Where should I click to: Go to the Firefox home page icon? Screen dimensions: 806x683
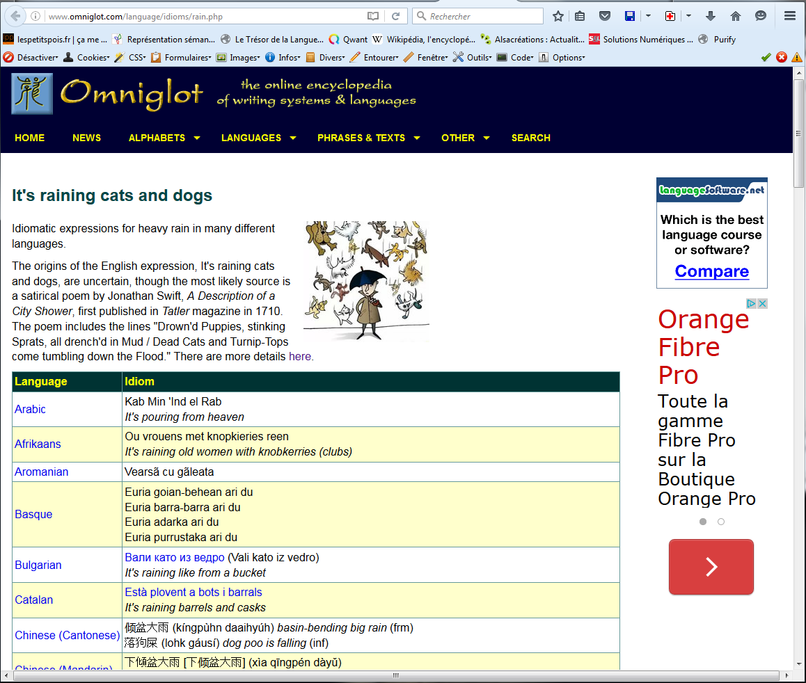pos(736,16)
